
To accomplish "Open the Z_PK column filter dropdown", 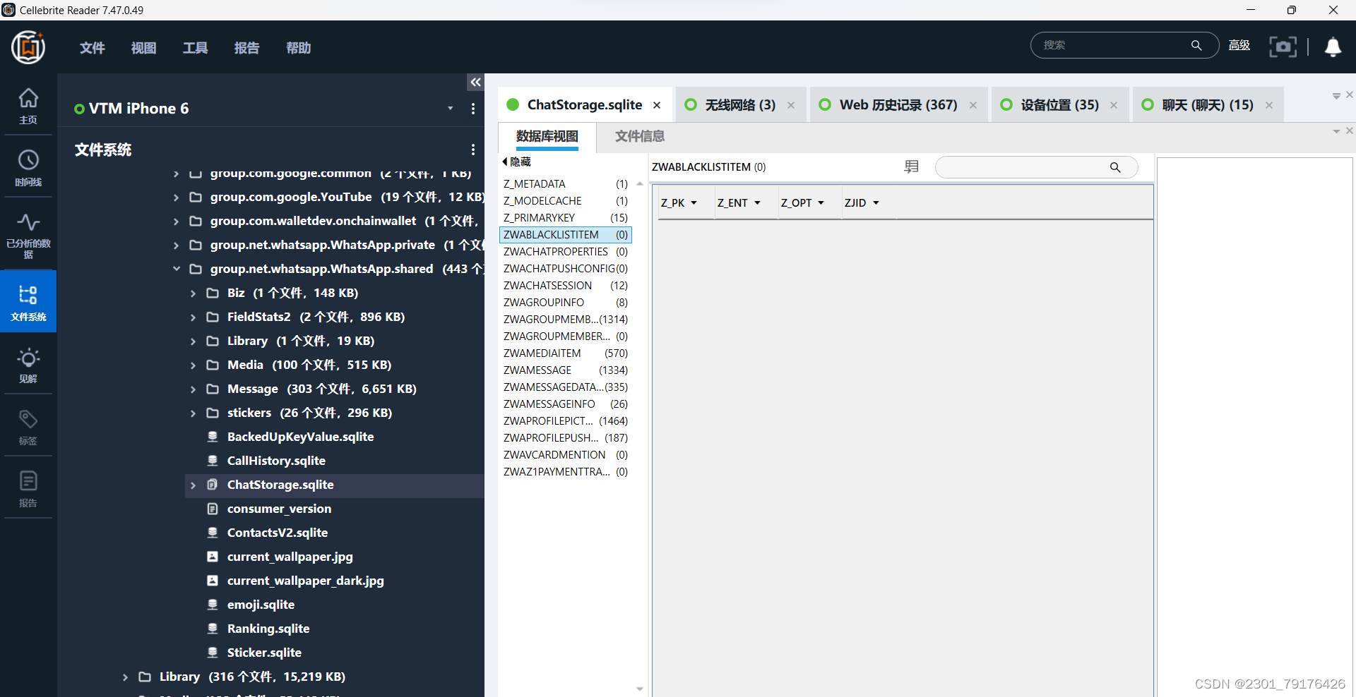I will [694, 203].
